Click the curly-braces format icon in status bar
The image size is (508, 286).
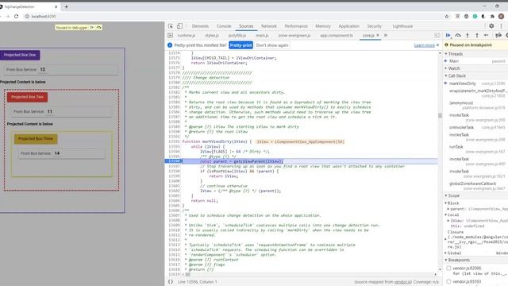171,282
